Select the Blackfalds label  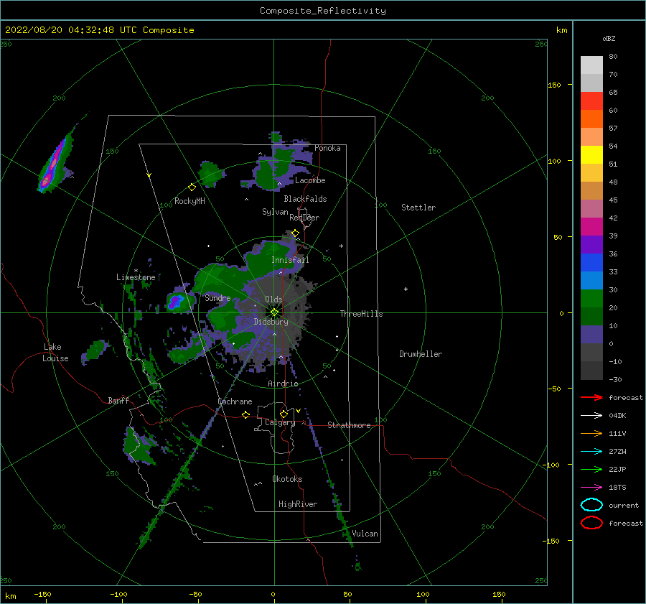pos(305,199)
